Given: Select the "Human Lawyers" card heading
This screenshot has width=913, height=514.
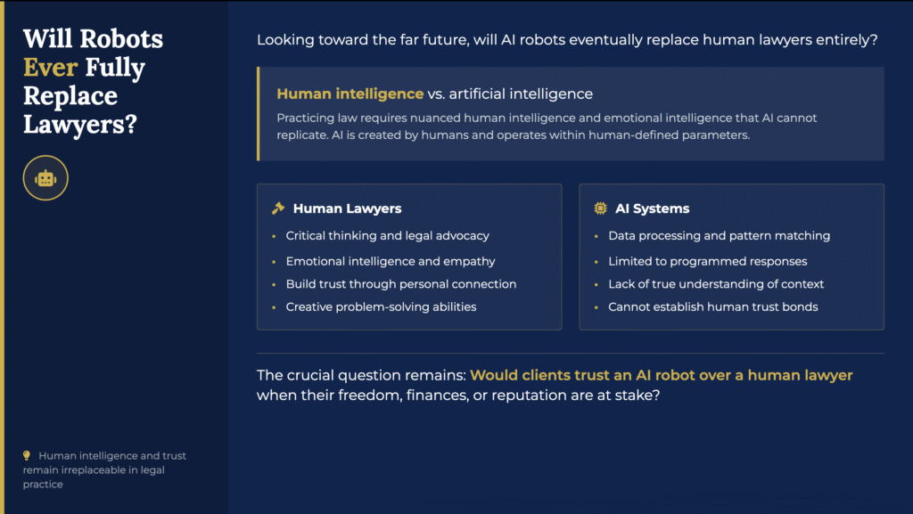Looking at the screenshot, I should pos(347,208).
